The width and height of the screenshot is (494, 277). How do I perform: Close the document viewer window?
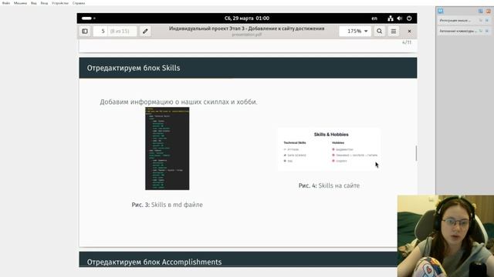409,31
